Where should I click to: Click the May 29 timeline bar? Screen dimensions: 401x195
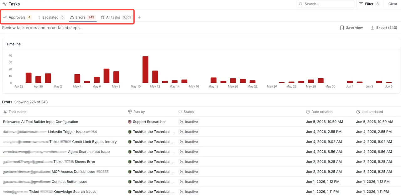point(320,80)
